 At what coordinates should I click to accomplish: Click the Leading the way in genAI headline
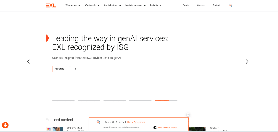[110, 43]
